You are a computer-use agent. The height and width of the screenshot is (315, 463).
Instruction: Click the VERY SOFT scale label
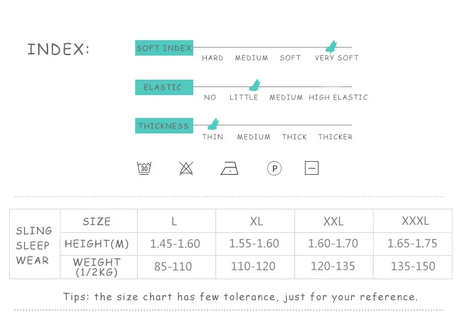tap(336, 58)
